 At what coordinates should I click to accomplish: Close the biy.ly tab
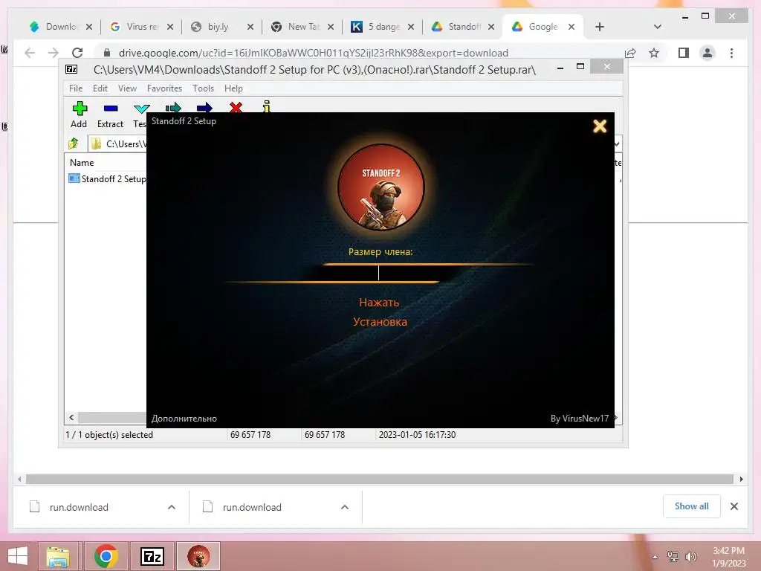(x=250, y=28)
